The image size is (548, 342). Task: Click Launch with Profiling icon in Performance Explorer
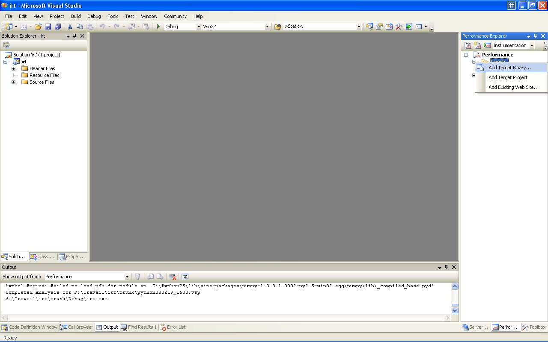[x=487, y=45]
